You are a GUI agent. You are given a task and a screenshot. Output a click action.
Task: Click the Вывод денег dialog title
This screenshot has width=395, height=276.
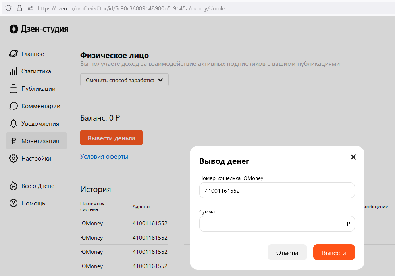224,161
